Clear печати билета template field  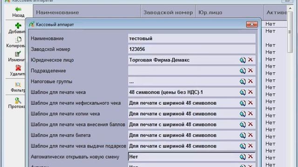(251, 135)
